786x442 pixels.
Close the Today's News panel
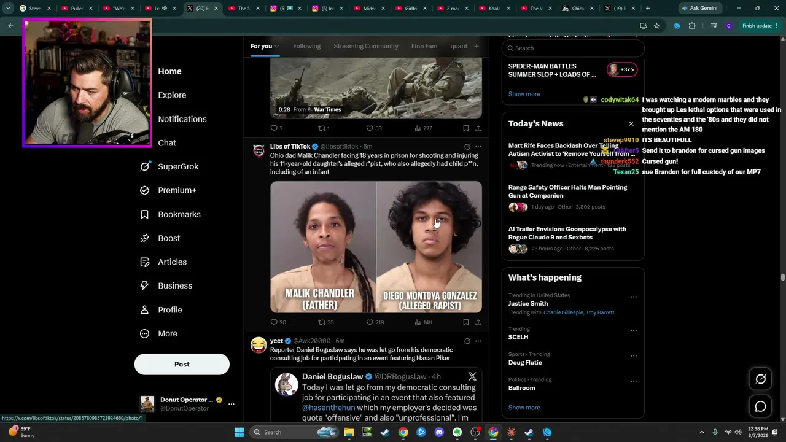(631, 123)
